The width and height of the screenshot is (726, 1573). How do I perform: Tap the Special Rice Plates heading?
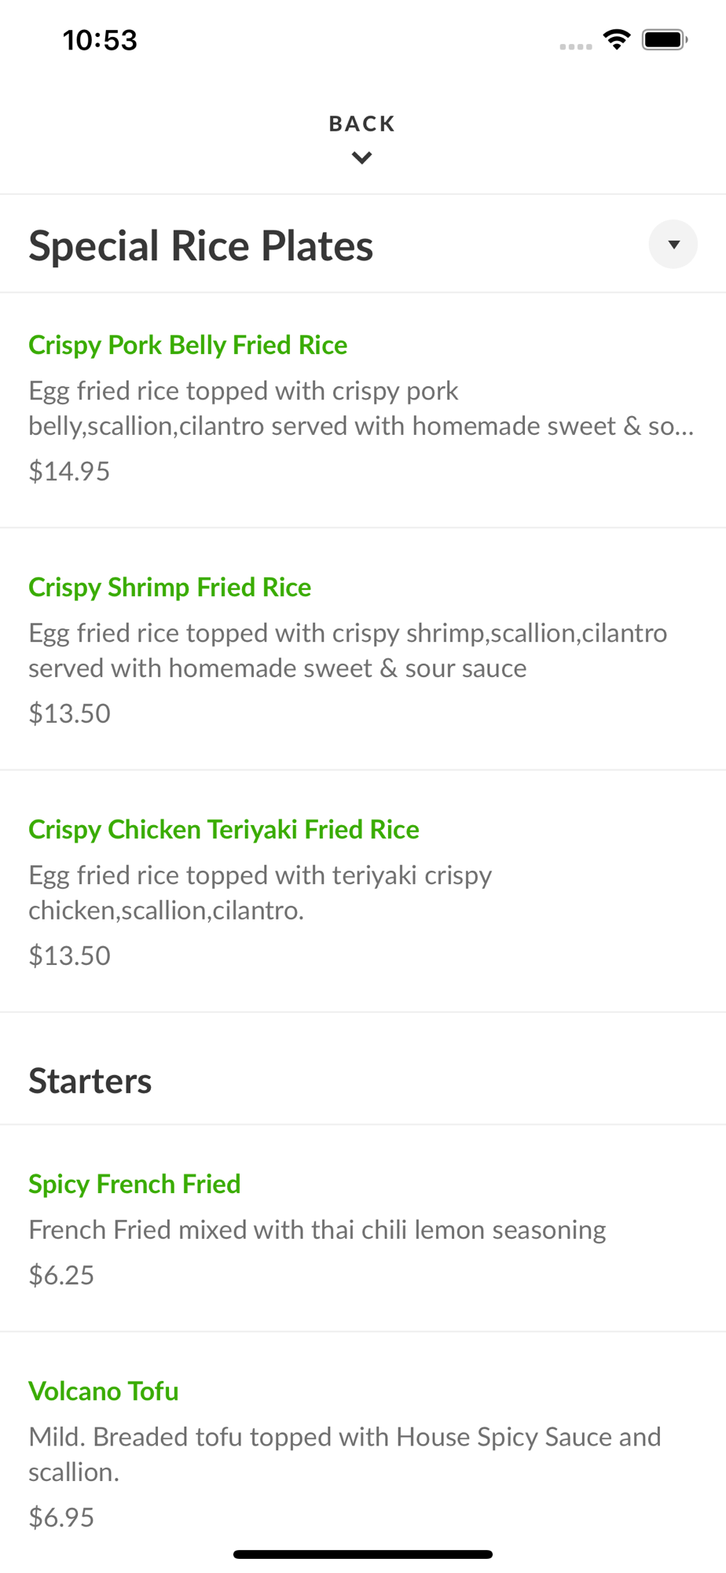pos(201,245)
